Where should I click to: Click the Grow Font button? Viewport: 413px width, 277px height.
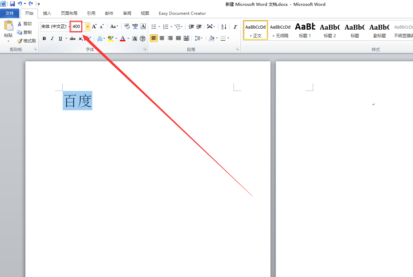point(94,26)
